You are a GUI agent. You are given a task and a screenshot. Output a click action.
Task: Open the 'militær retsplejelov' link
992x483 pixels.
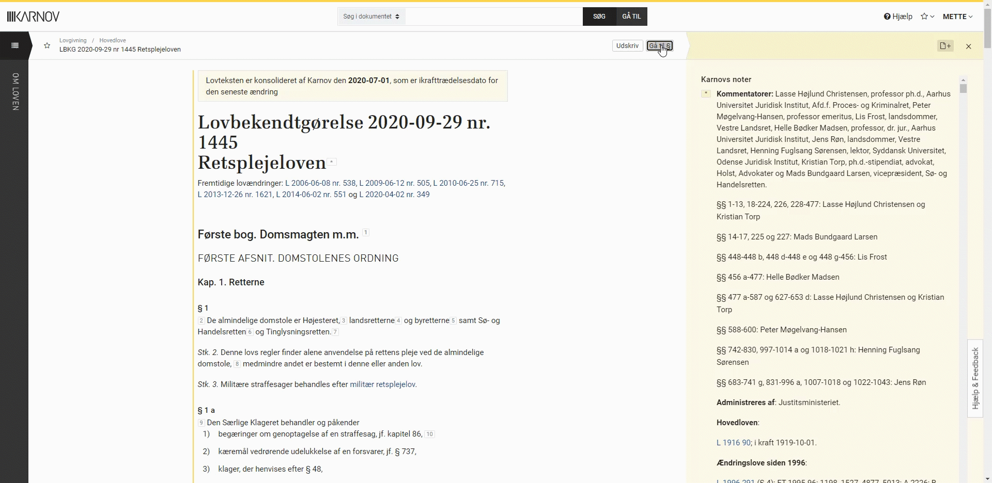click(x=382, y=384)
